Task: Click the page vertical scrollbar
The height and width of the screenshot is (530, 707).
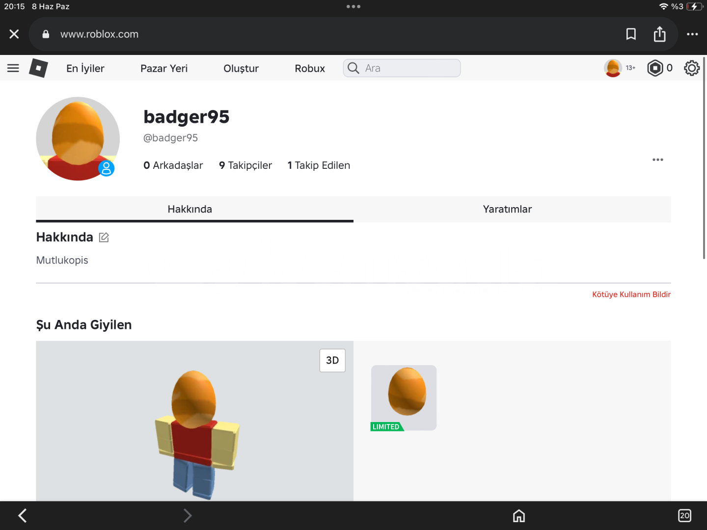Action: click(x=705, y=157)
